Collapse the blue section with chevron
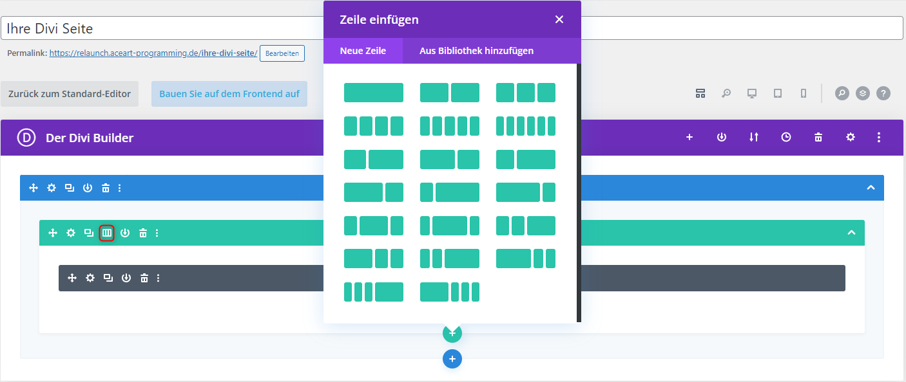Screen dimensions: 906x382 coord(871,188)
